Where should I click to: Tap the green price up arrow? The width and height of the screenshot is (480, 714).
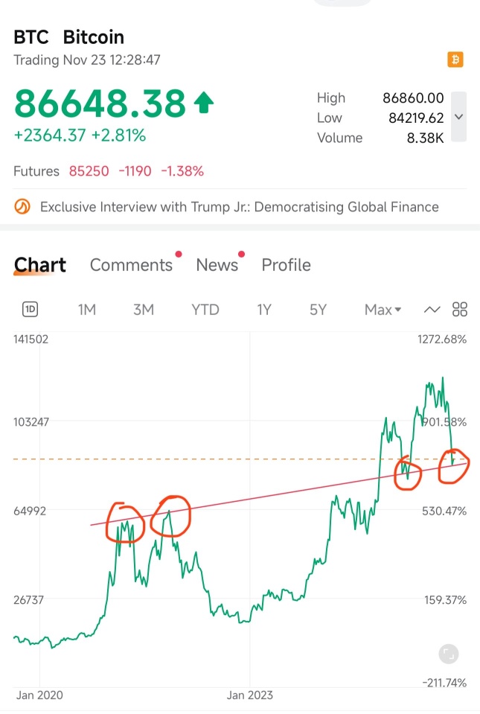pyautogui.click(x=203, y=103)
